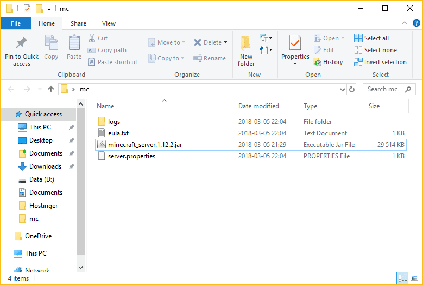Click the Edit button in ribbon
423x285 pixels.
[x=324, y=50]
